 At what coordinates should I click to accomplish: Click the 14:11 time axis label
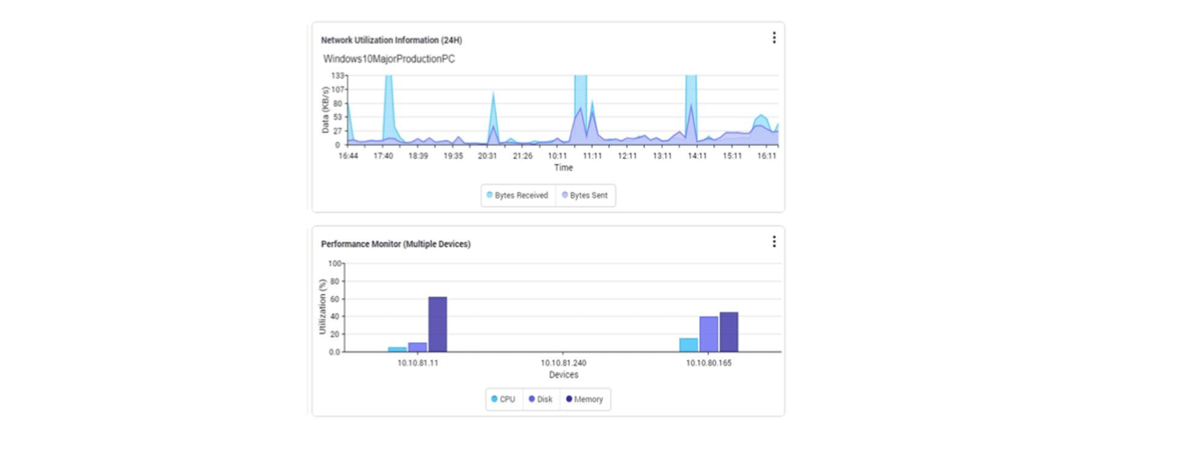pos(697,156)
